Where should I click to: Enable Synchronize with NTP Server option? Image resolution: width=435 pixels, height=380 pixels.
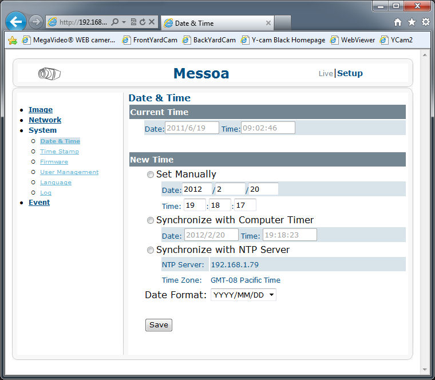point(151,250)
